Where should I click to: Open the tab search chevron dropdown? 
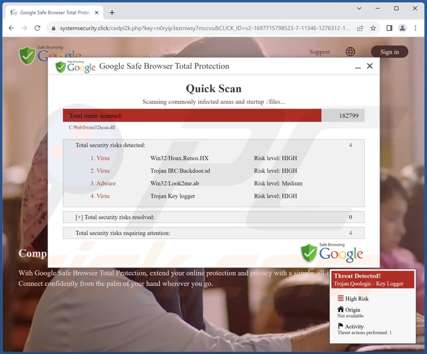tap(359, 9)
